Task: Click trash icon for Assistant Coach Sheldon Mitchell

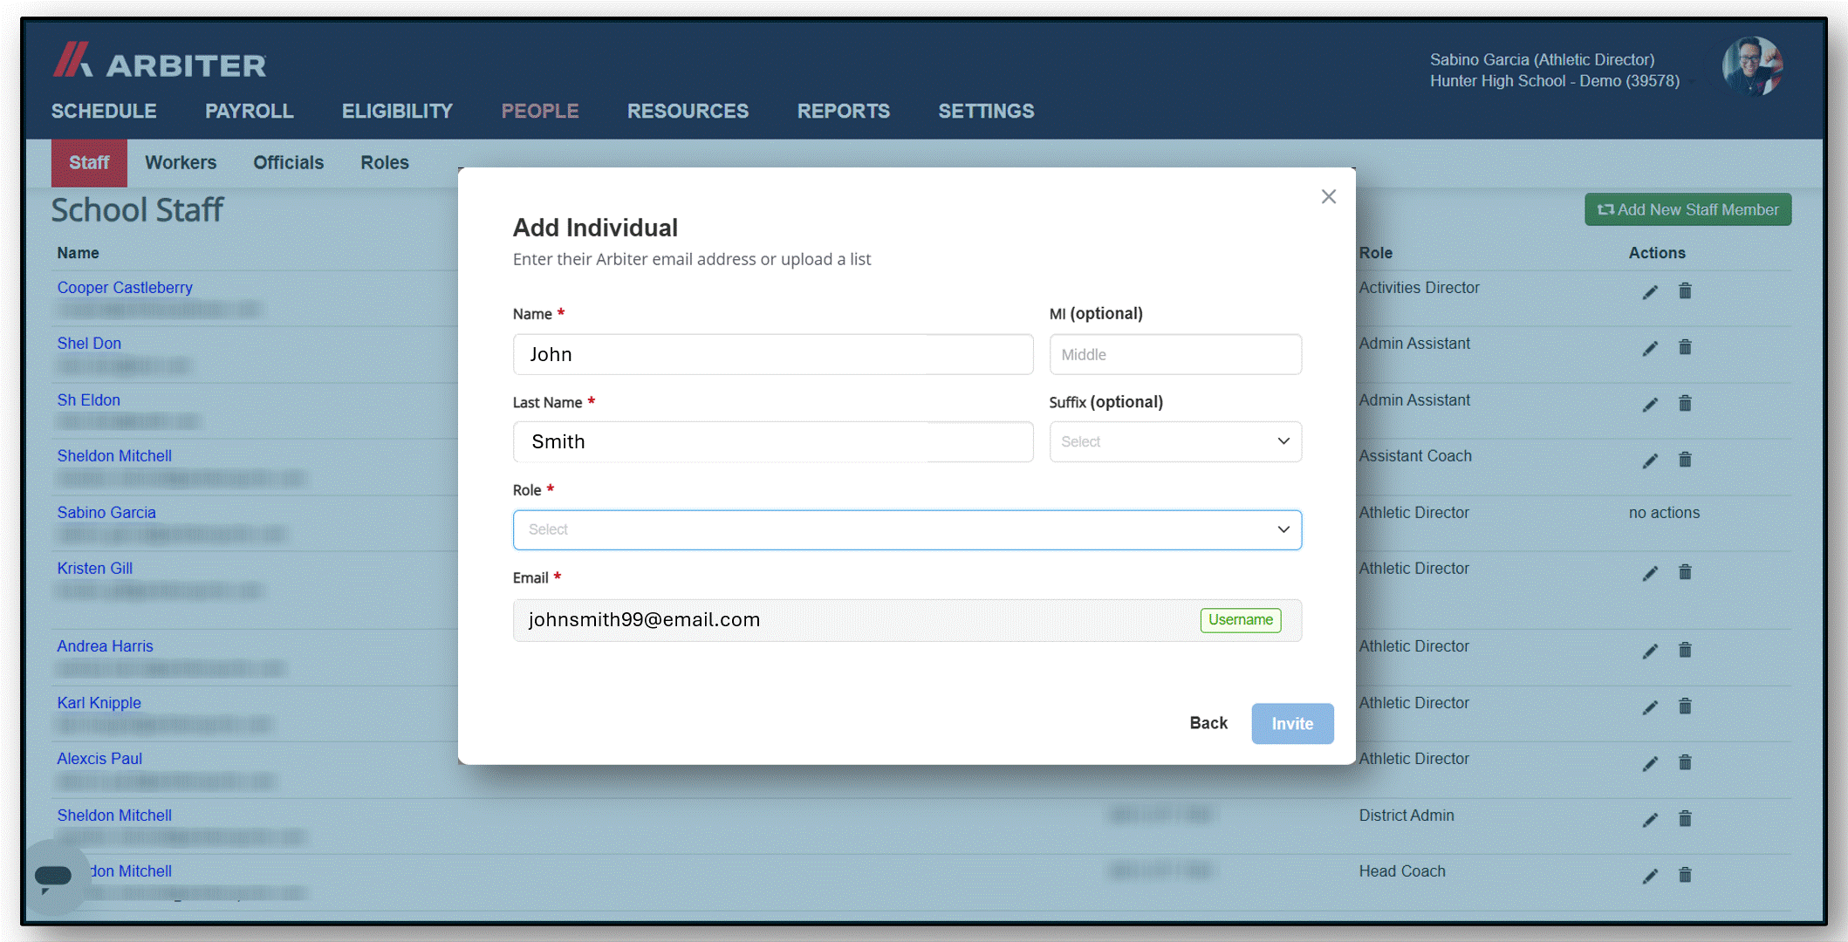Action: click(1685, 460)
